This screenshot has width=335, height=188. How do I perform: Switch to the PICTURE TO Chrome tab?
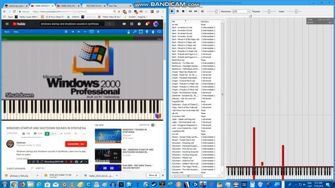94,6
